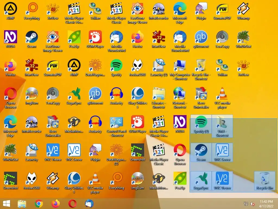Open File Explorer from the taskbar
278x209 pixels.
click(22, 204)
